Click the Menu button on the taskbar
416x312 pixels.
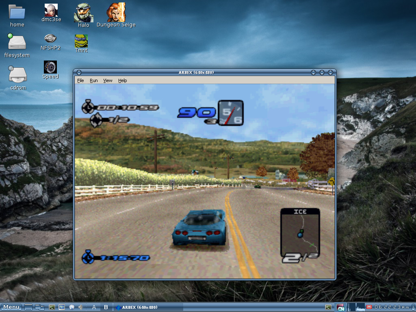[11, 307]
